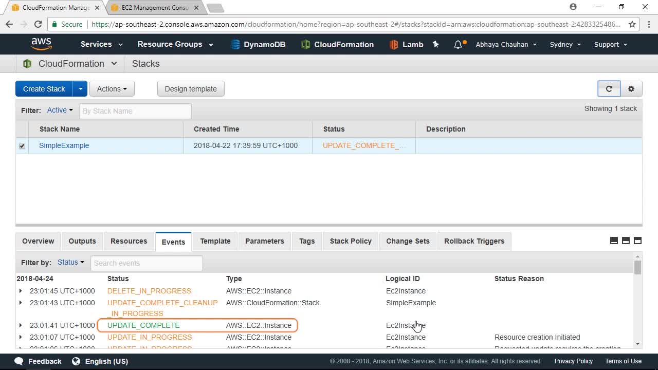658x370 pixels.
Task: Open the Chrome profile icon
Action: pyautogui.click(x=573, y=7)
